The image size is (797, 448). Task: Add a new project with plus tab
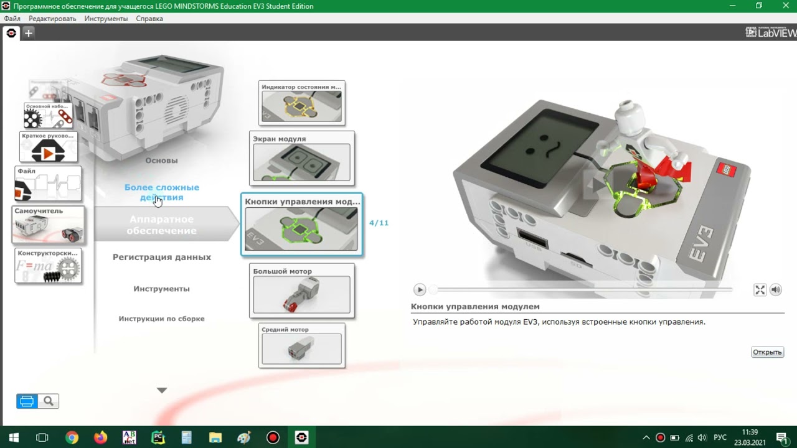[28, 33]
